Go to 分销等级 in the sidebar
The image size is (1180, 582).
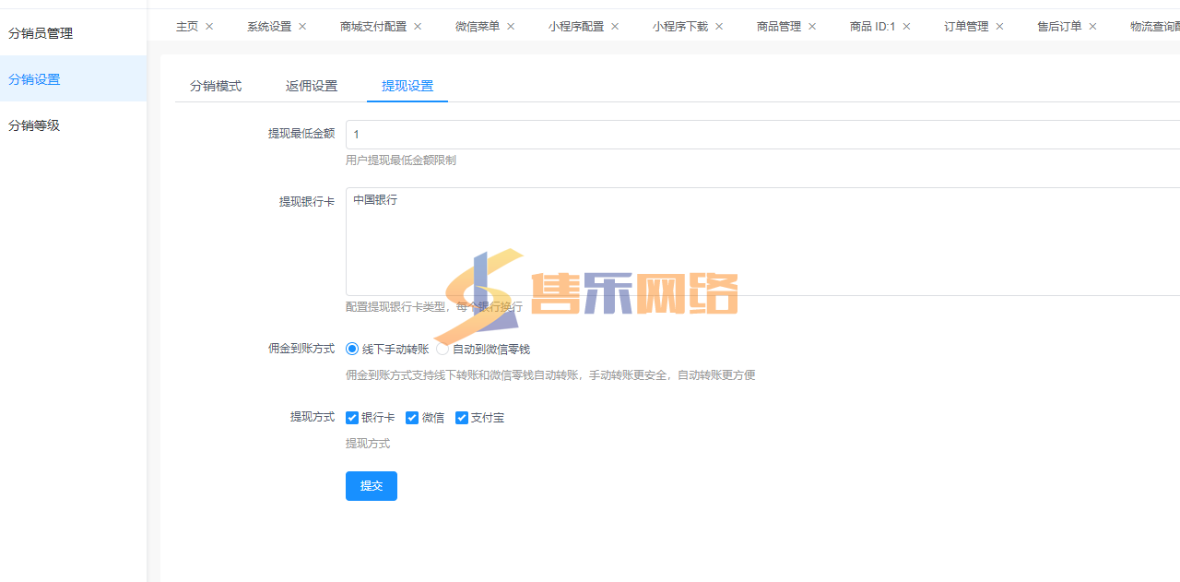[73, 125]
